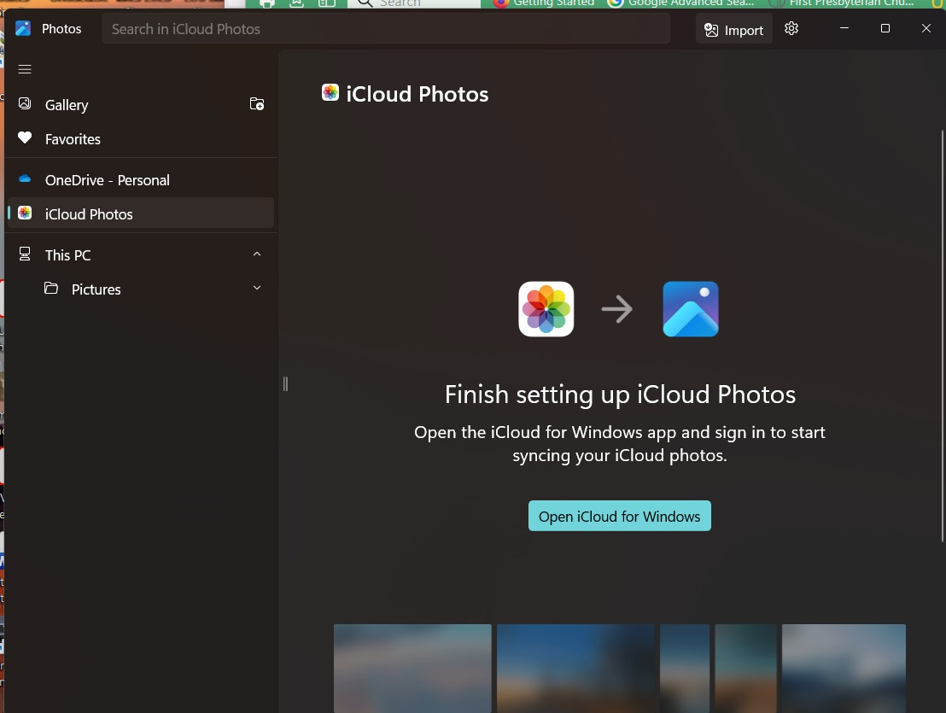
Task: Click the large blue Windows Photos icon
Action: pos(691,309)
